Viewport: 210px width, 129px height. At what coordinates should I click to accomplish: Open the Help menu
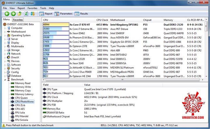pyautogui.click(x=51, y=8)
